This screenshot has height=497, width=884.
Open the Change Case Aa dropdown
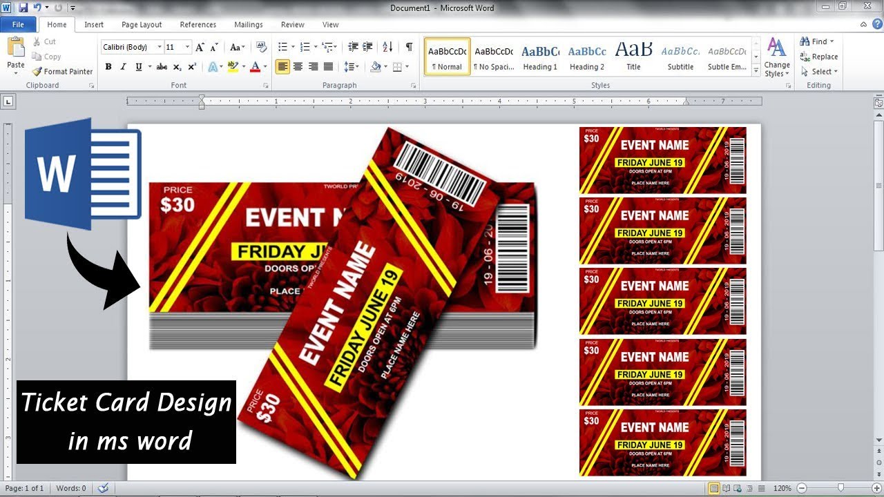coord(237,47)
